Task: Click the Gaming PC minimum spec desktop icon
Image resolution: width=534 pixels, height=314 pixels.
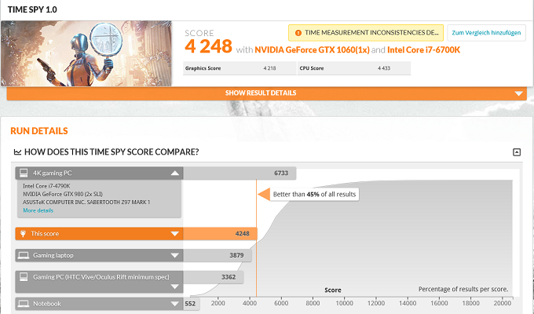Action: (24, 277)
